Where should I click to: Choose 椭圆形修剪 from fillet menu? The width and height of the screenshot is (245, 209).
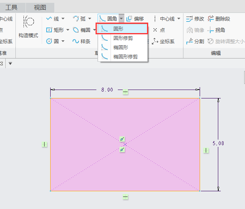point(123,56)
